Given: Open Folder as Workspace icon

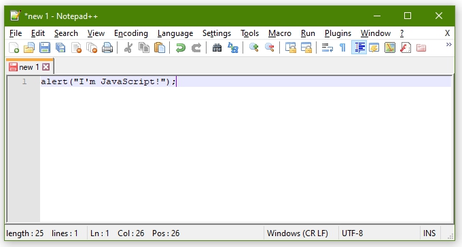Looking at the screenshot, I should (421, 47).
